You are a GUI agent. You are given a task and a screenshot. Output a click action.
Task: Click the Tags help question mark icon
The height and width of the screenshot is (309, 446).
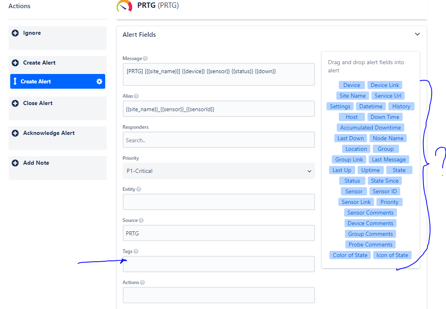point(136,251)
